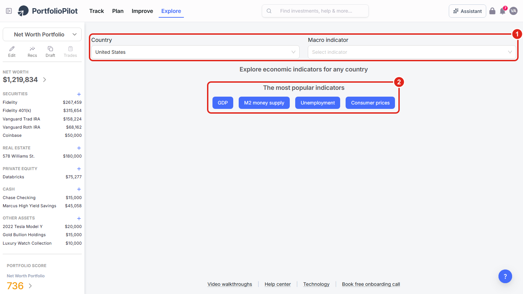Go to the Plan tab
Screen dimensions: 523x294
(x=118, y=11)
